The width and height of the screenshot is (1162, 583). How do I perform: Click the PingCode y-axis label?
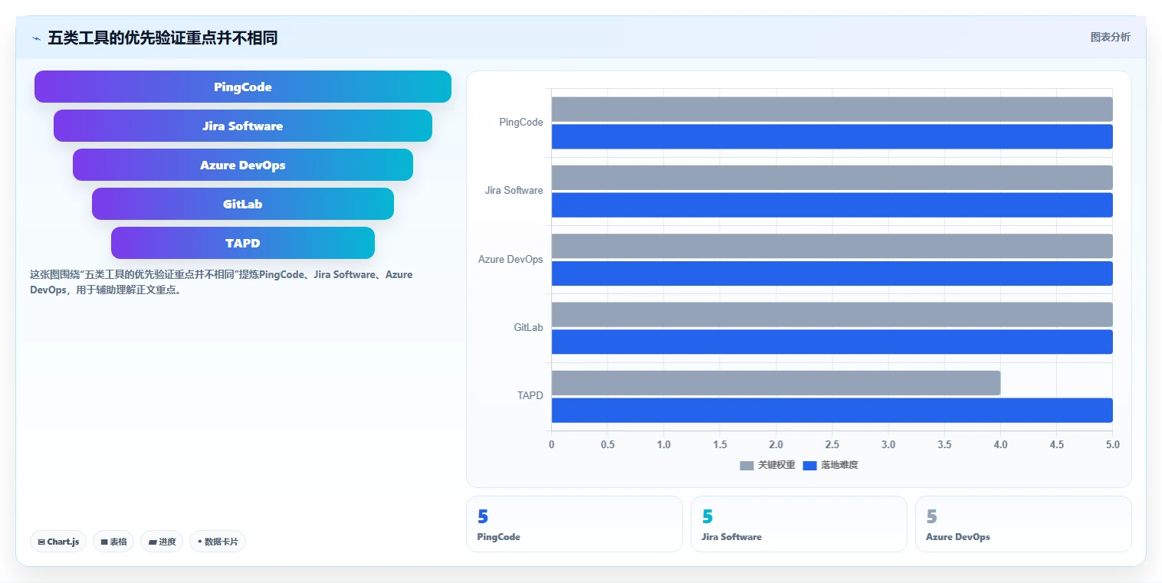tap(521, 123)
